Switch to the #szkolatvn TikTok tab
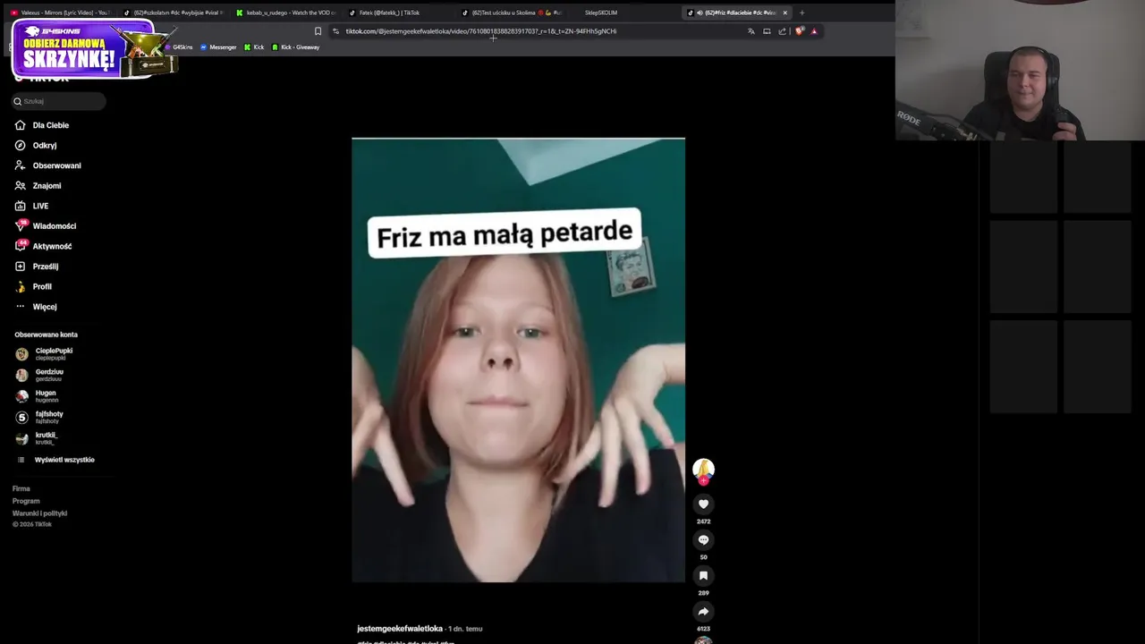Image resolution: width=1145 pixels, height=644 pixels. coord(173,13)
